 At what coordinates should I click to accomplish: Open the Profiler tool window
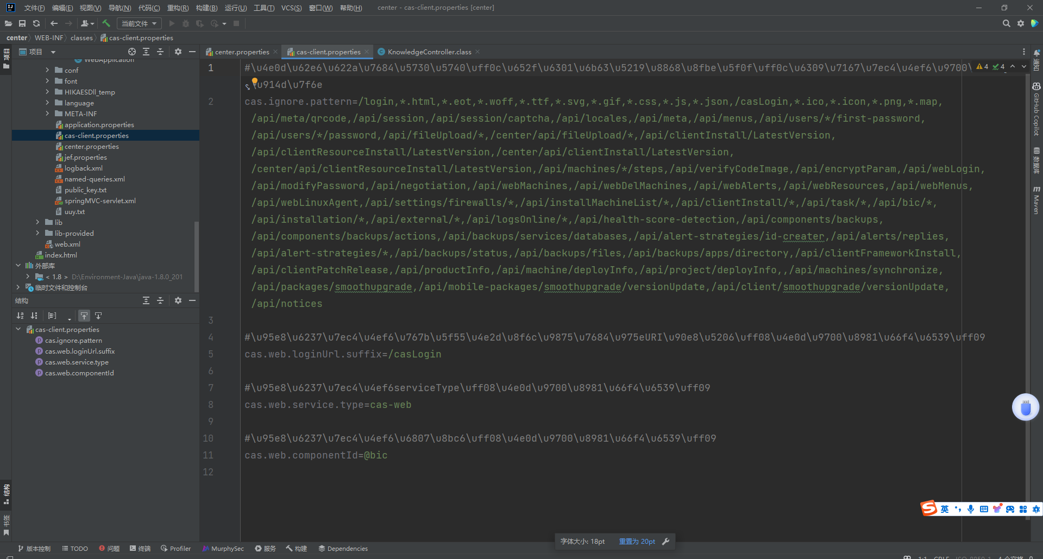[x=175, y=549]
